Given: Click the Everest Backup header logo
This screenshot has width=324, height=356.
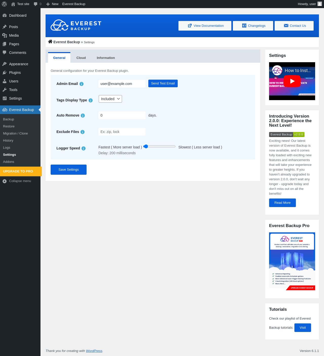Looking at the screenshot, I should [x=76, y=25].
